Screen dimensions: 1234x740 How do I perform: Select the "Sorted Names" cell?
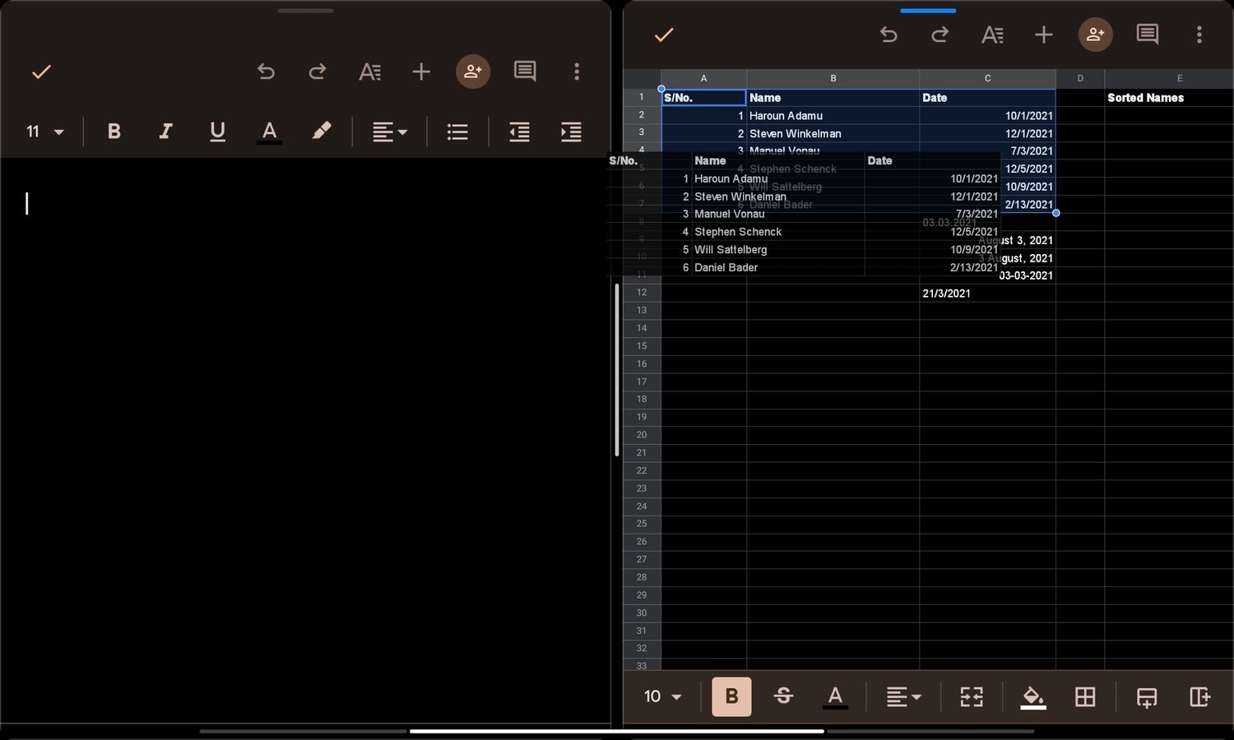(x=1169, y=97)
